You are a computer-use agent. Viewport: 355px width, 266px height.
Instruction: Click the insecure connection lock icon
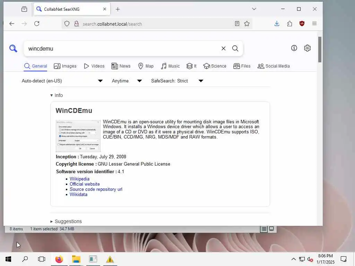77,24
